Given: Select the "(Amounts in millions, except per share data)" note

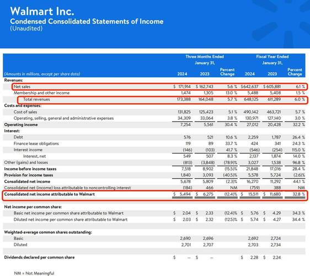Looking at the screenshot, I should click(x=42, y=74).
